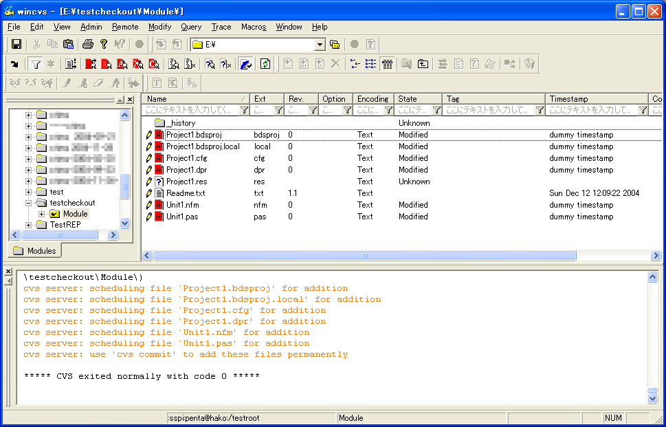Viewport: 666px width, 427px height.
Task: Collapse the testcheckout folder node
Action: tap(28, 203)
